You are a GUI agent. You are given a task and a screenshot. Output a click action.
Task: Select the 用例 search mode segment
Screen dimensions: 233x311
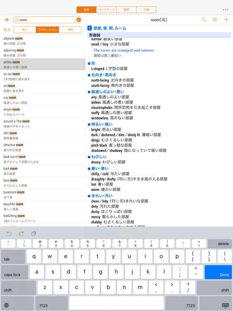(x=70, y=30)
